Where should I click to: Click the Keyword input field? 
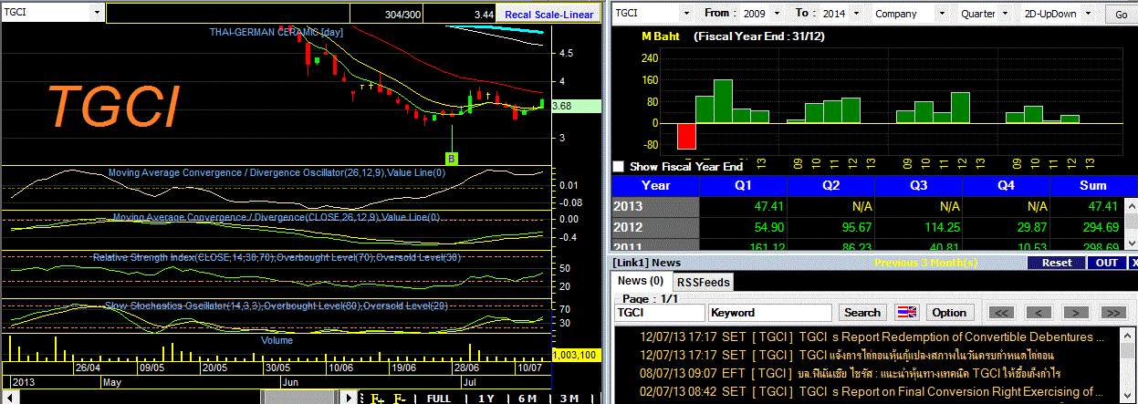(770, 312)
